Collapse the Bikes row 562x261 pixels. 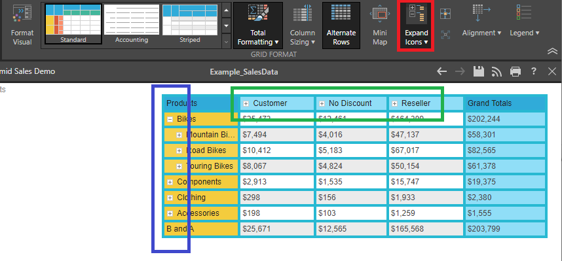pos(170,119)
